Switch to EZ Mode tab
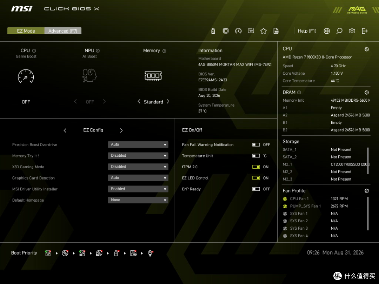379x284 pixels. (26, 31)
